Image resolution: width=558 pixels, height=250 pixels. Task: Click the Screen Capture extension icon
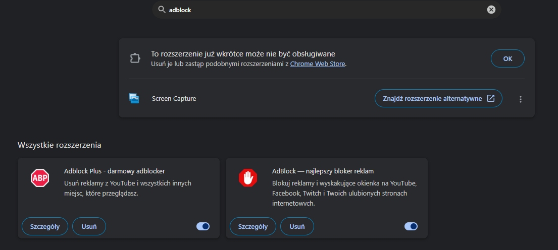[x=134, y=98]
